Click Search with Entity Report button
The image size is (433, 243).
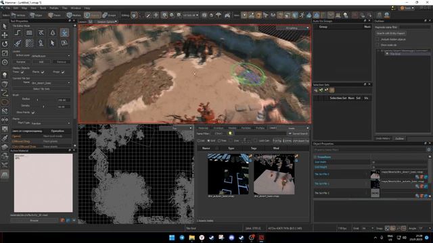point(390,33)
